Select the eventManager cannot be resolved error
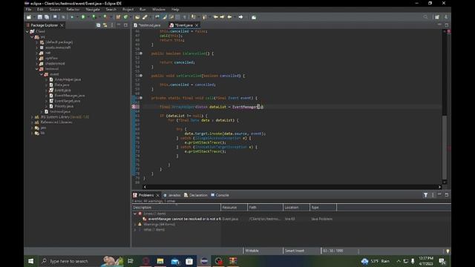Image resolution: width=475 pixels, height=267 pixels. [x=185, y=219]
